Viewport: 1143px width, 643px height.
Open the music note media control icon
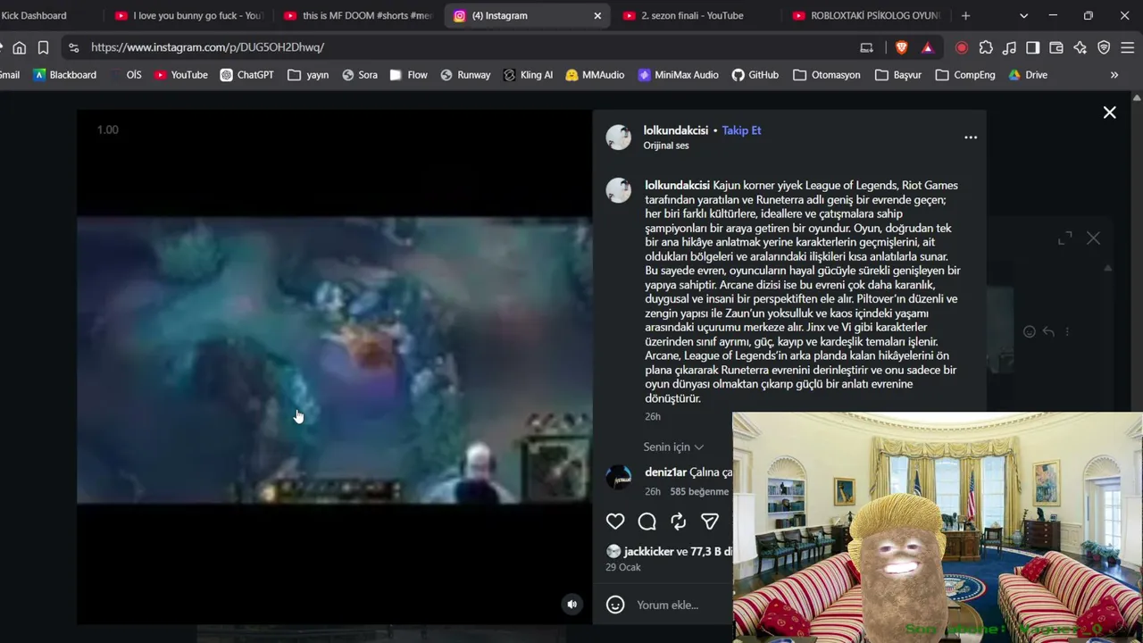tap(1009, 47)
